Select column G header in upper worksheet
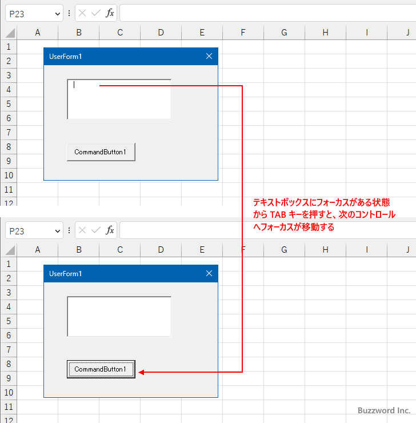The width and height of the screenshot is (416, 423). coord(285,33)
